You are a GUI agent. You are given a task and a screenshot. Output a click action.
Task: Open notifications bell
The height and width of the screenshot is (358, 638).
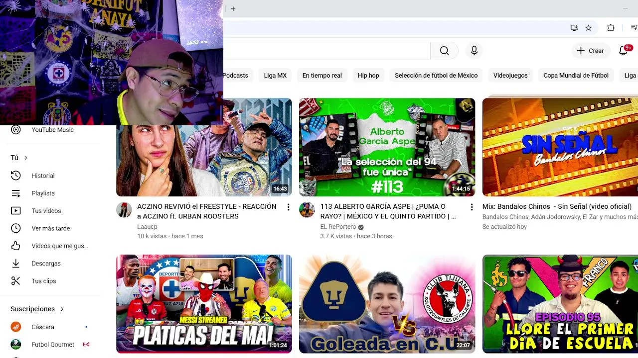pos(624,51)
